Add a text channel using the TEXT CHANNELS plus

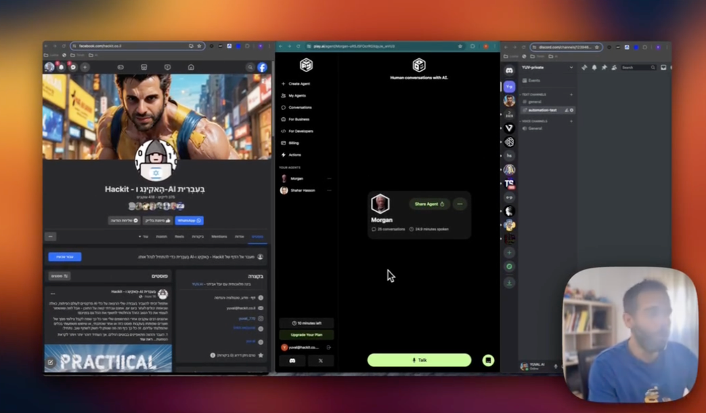(571, 94)
